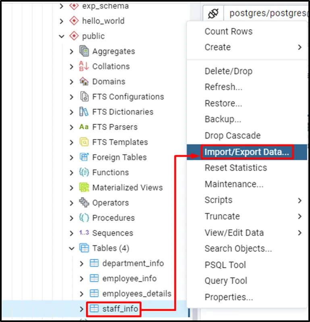
Task: Select the employees_details table
Action: (137, 294)
